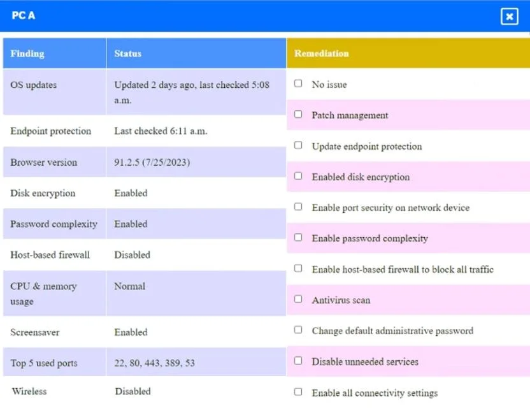This screenshot has height=420, width=530.
Task: Select the Antivirus scan checkbox
Action: 297,300
